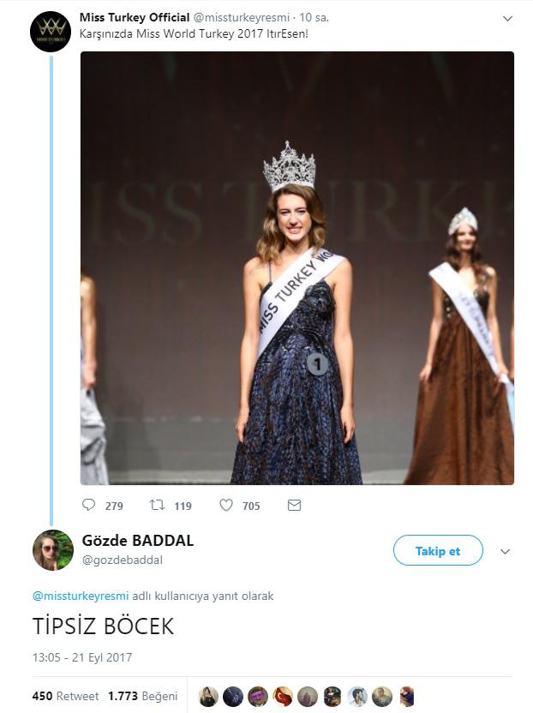Enlarge the Miss Turkey stage photo
This screenshot has height=713, width=533.
[297, 267]
